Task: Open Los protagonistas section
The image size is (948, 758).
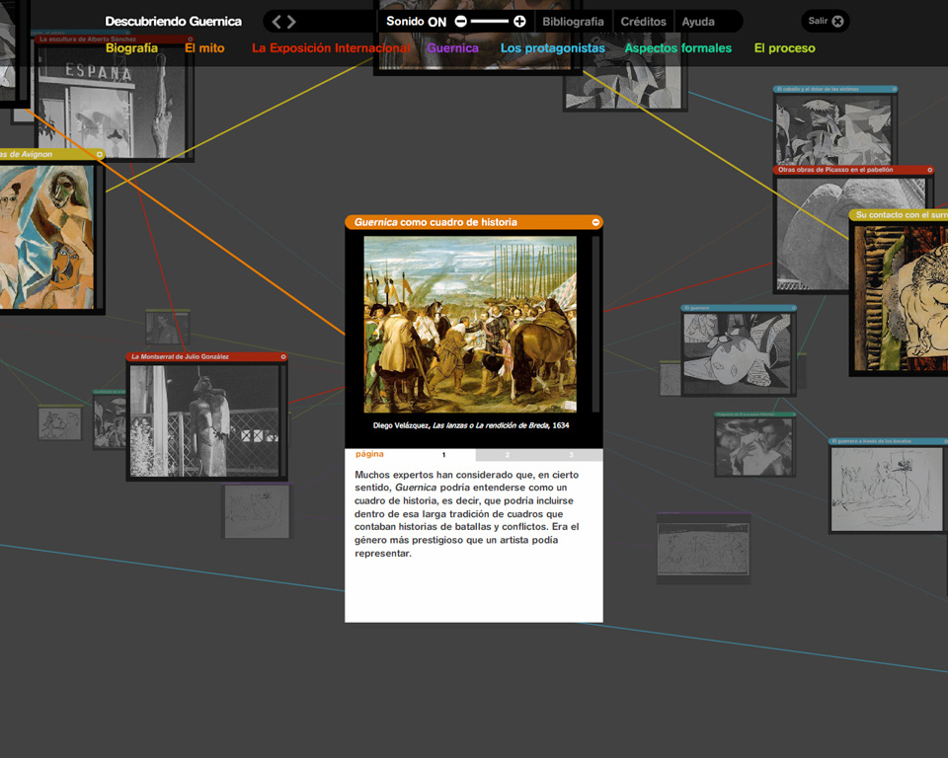Action: 553,47
